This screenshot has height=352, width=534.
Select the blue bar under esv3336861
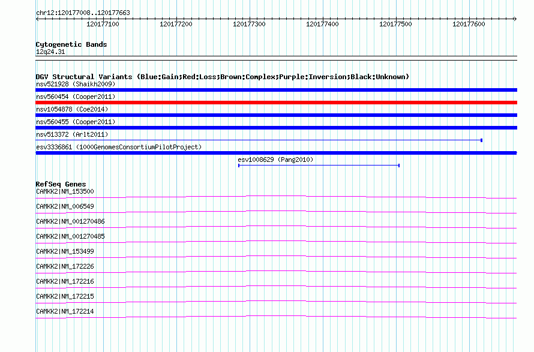(x=276, y=153)
